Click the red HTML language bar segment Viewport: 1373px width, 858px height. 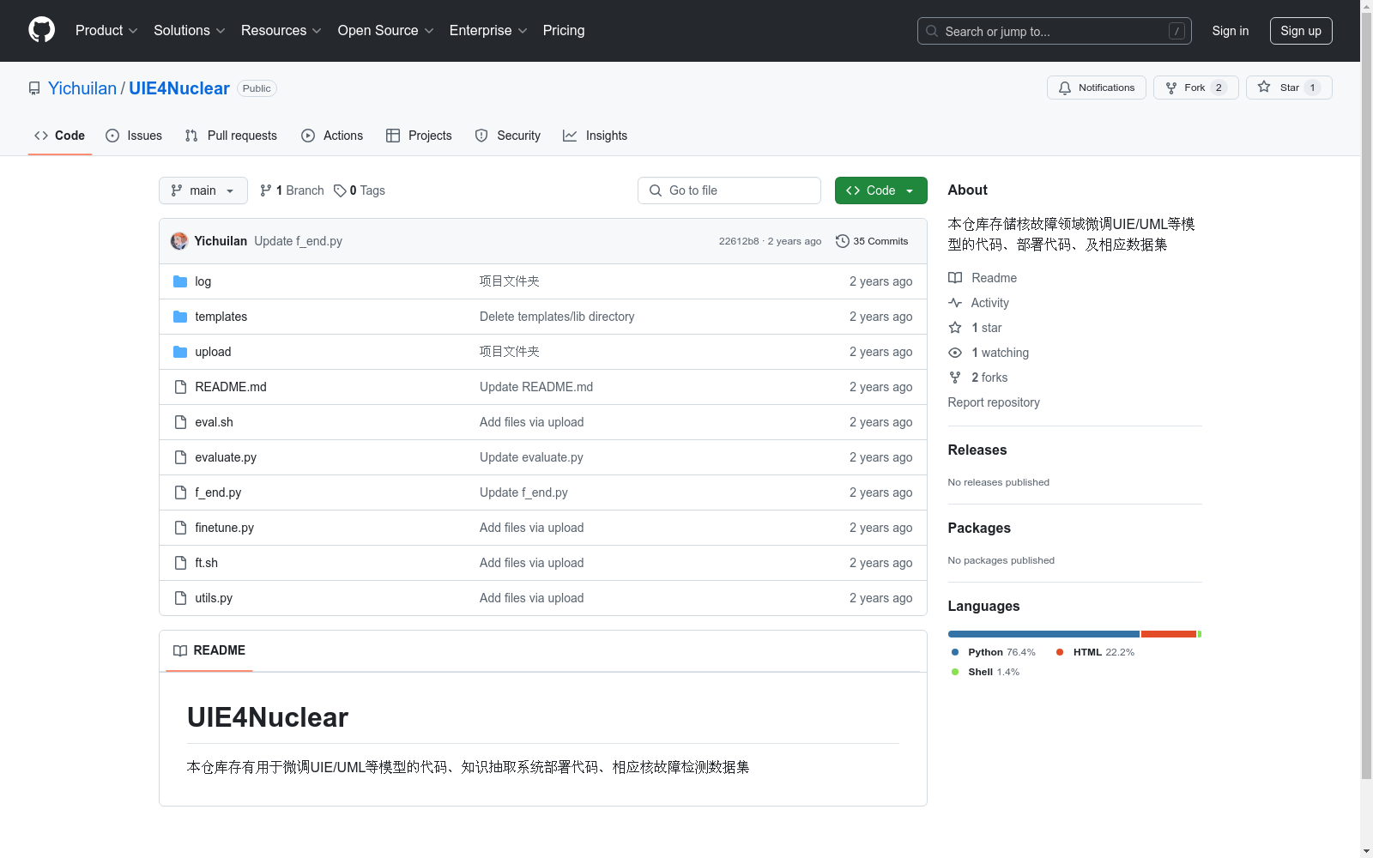pos(1169,634)
